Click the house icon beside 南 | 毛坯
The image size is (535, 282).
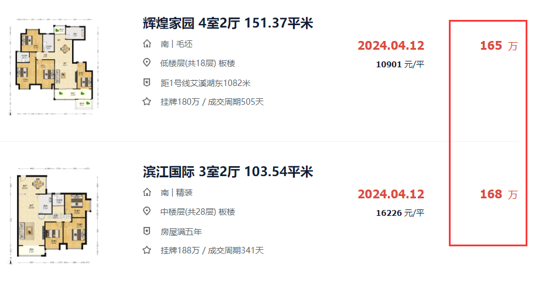[x=146, y=44]
